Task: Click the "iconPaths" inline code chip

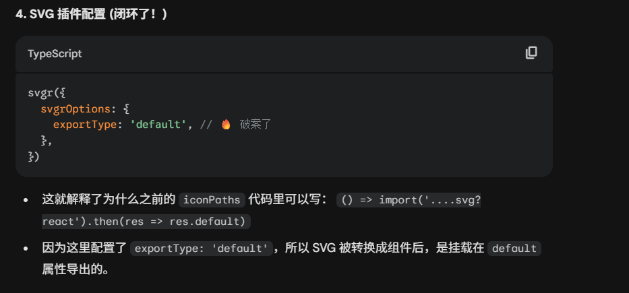Action: point(212,200)
